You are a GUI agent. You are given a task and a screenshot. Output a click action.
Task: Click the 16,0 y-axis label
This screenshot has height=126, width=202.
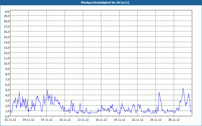7,32
